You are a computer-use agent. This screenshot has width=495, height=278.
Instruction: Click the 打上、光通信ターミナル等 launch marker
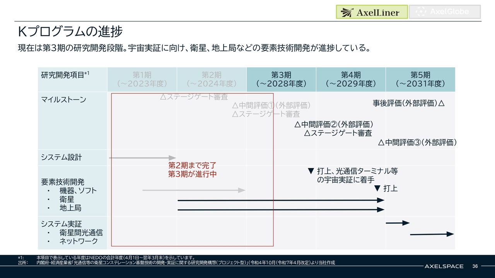point(353,175)
